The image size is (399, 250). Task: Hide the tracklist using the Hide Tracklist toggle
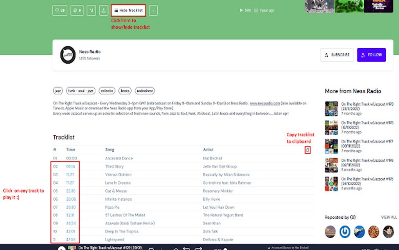129,11
